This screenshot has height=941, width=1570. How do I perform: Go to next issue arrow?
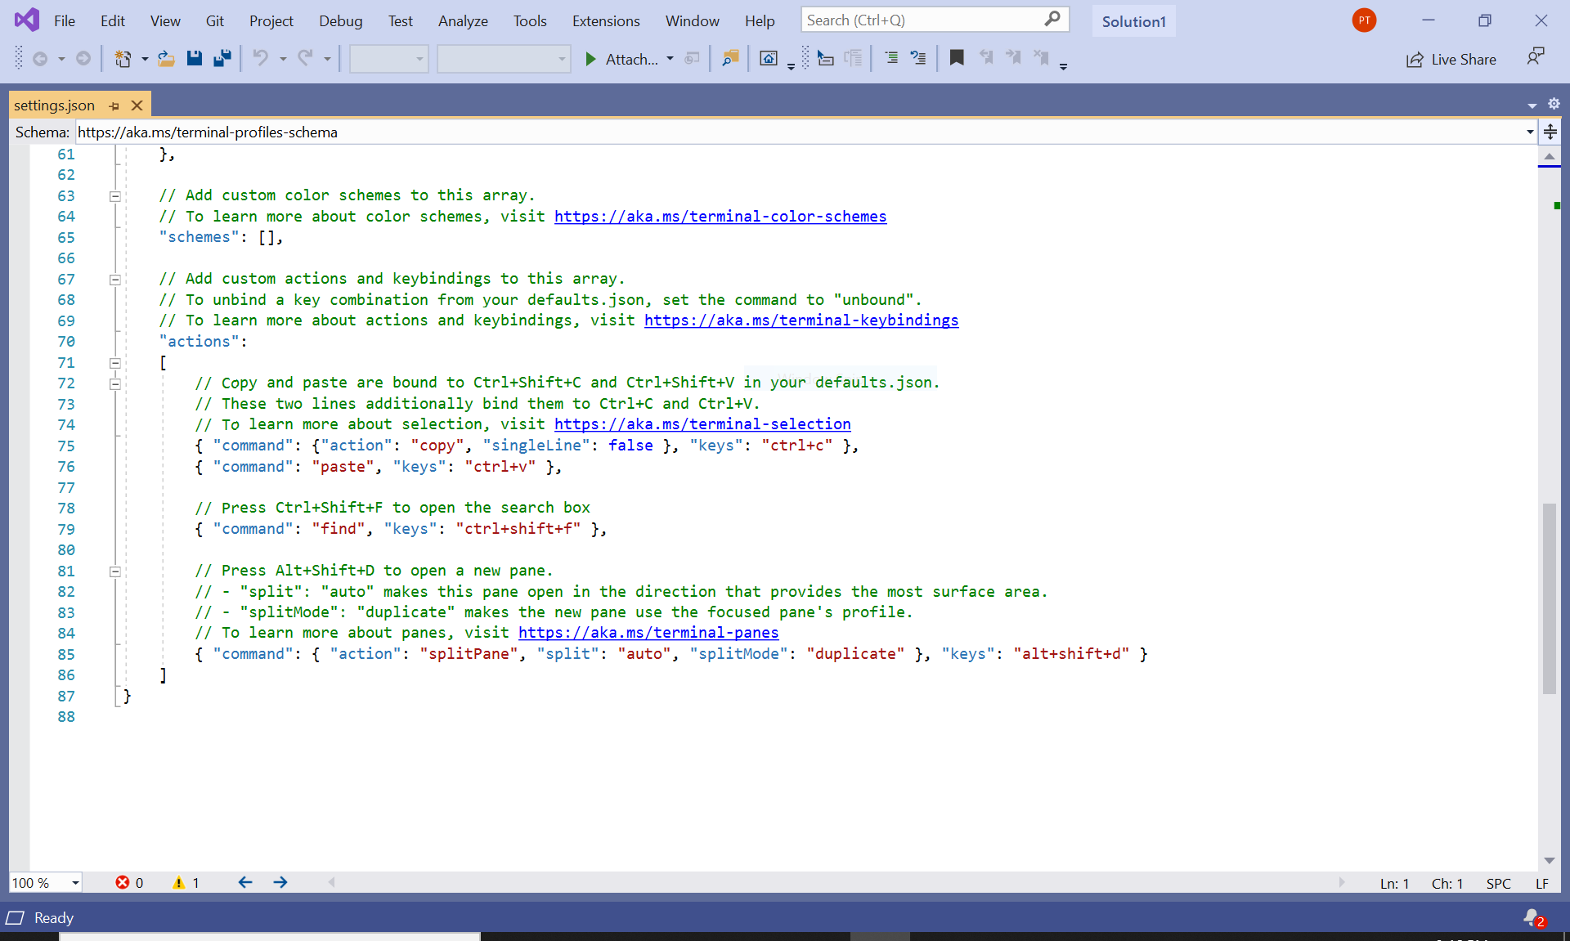point(280,882)
